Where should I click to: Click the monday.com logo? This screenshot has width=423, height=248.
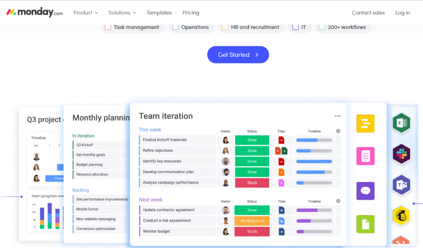click(34, 12)
